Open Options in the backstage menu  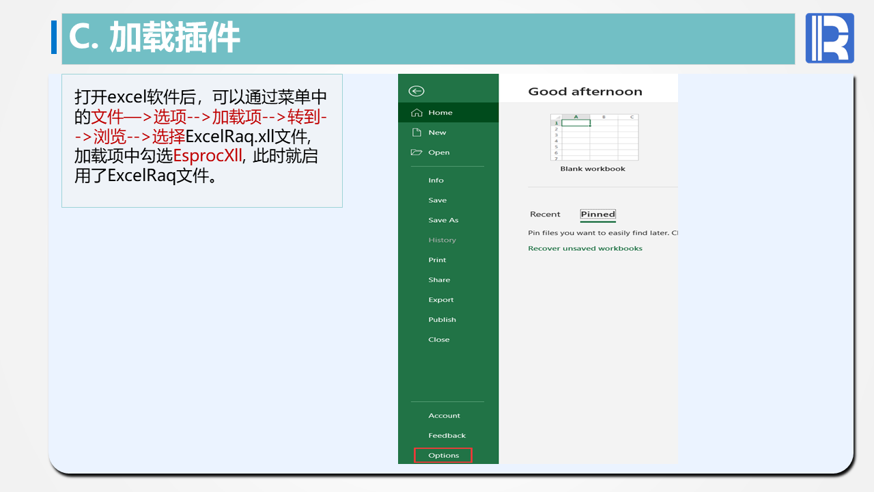tap(443, 456)
